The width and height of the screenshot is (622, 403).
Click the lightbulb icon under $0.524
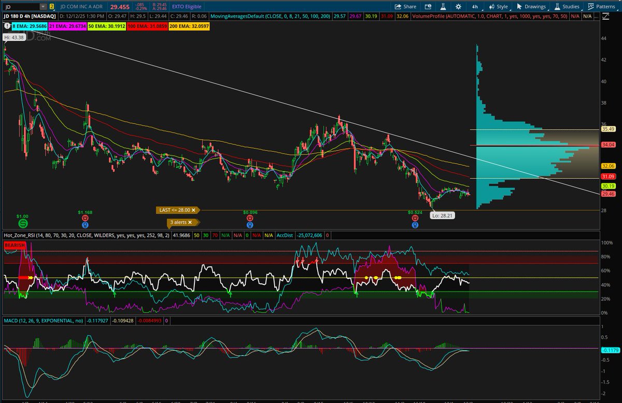pyautogui.click(x=415, y=225)
